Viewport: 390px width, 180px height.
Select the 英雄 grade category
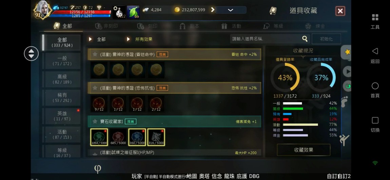tap(62, 116)
